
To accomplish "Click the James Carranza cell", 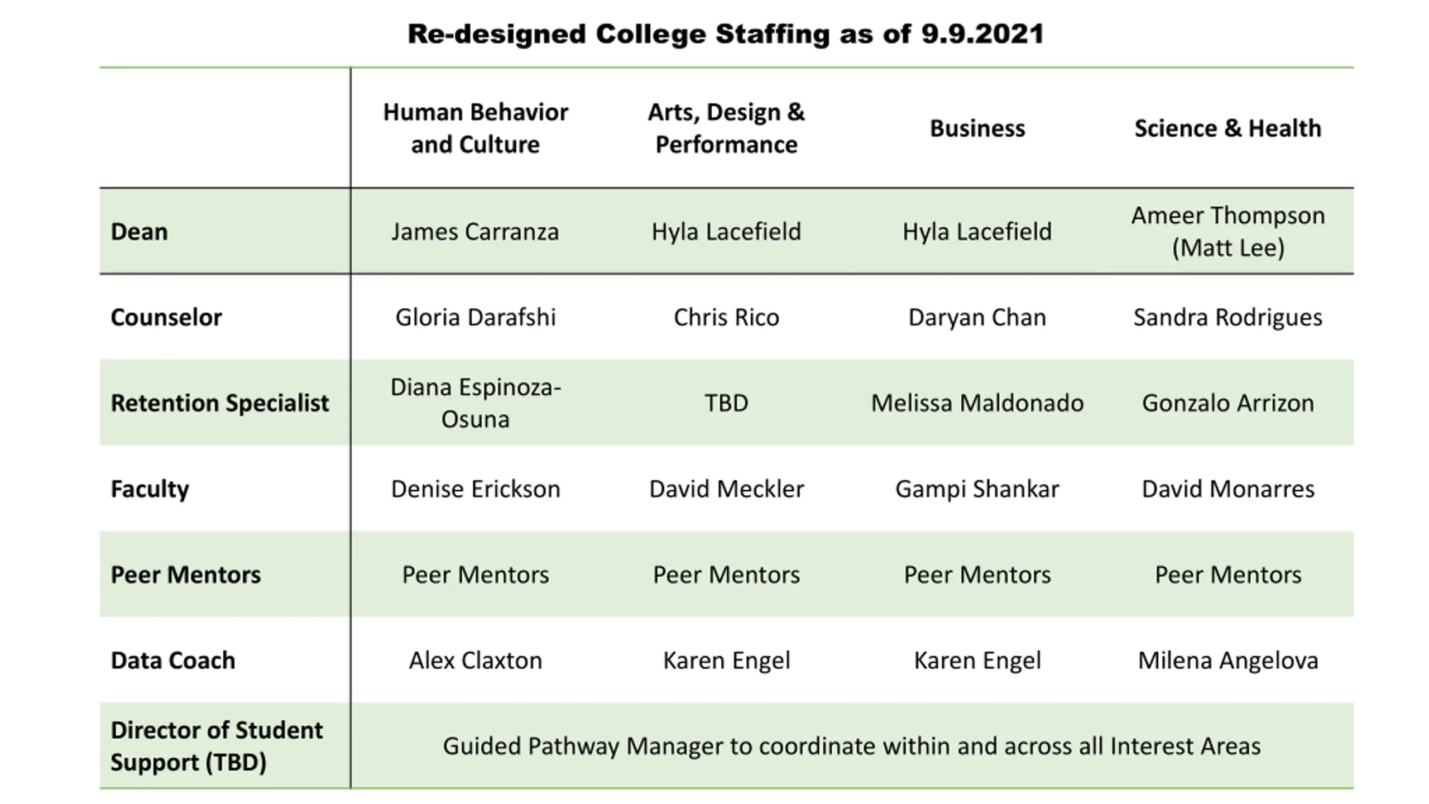I will point(475,232).
